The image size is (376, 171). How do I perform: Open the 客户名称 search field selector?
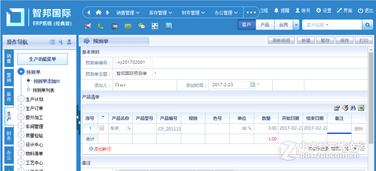coord(318,25)
